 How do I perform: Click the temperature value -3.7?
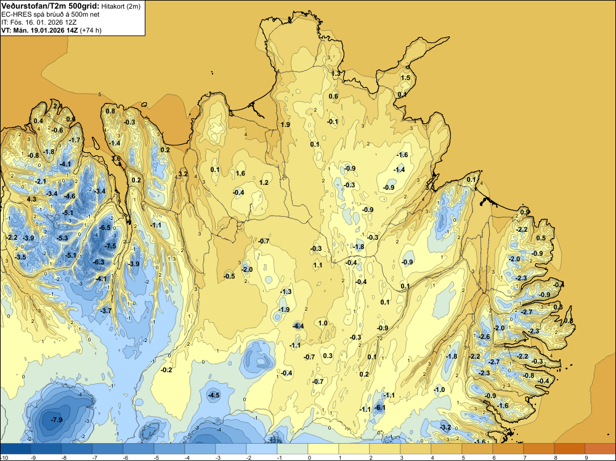pos(106,311)
